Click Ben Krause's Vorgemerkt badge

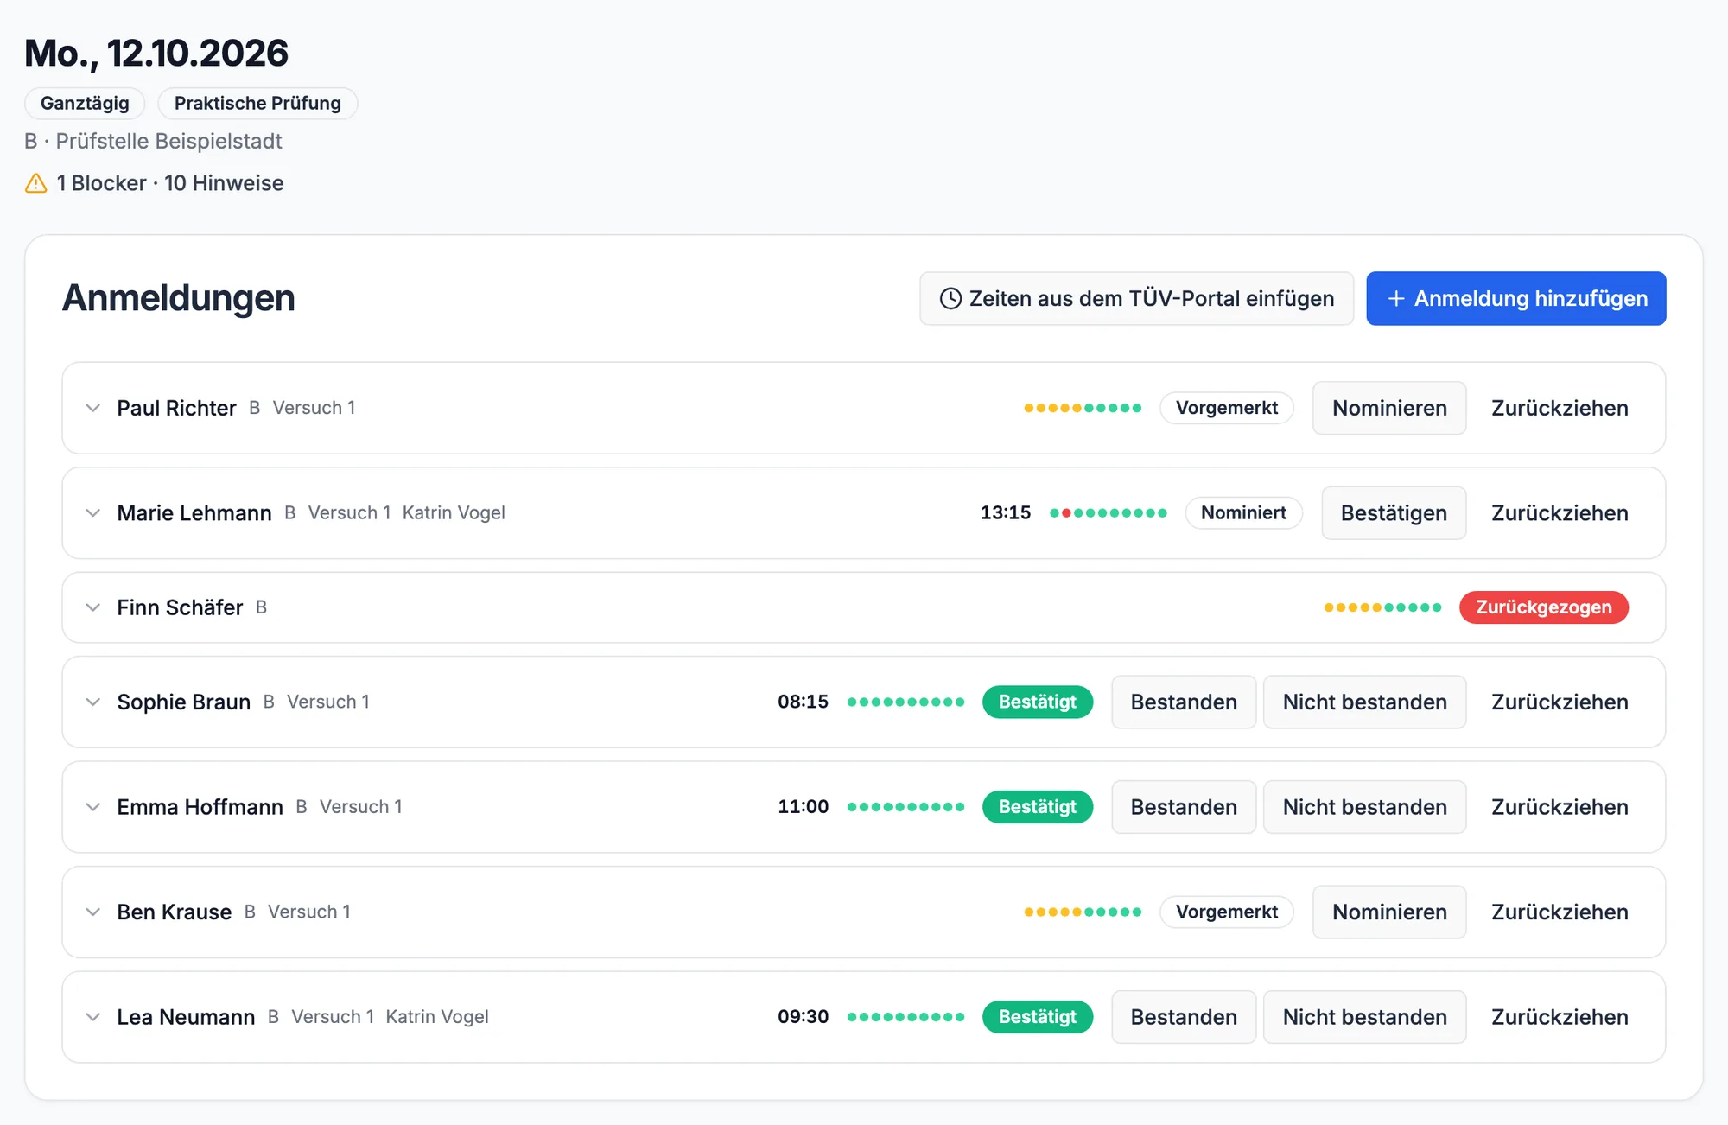pos(1226,912)
